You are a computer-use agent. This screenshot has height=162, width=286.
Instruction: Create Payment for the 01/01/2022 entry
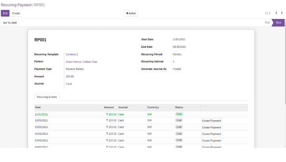(211, 127)
